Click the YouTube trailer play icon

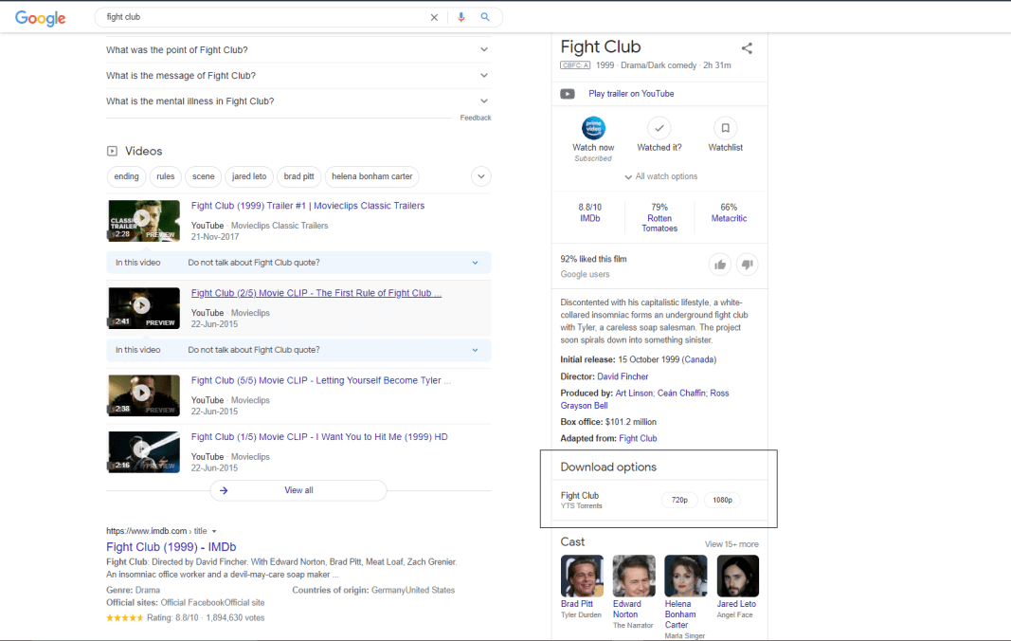click(x=568, y=94)
